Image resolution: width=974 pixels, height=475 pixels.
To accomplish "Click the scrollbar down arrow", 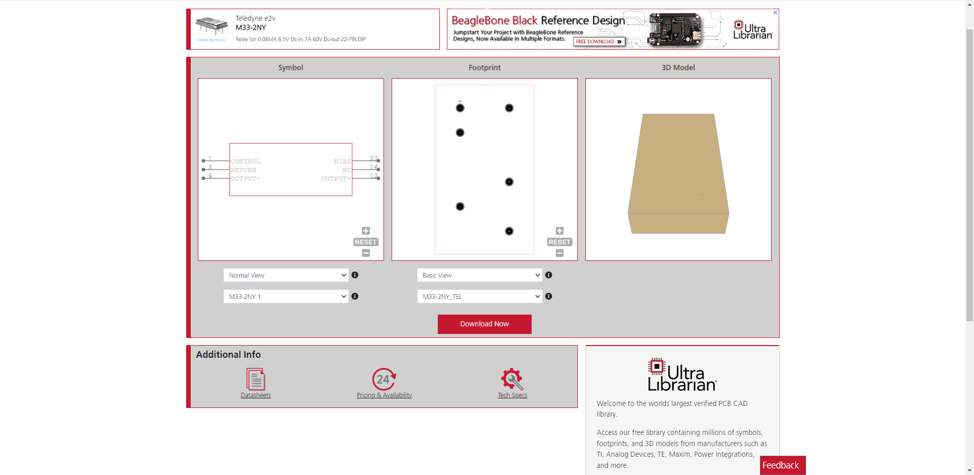I will [x=969, y=470].
